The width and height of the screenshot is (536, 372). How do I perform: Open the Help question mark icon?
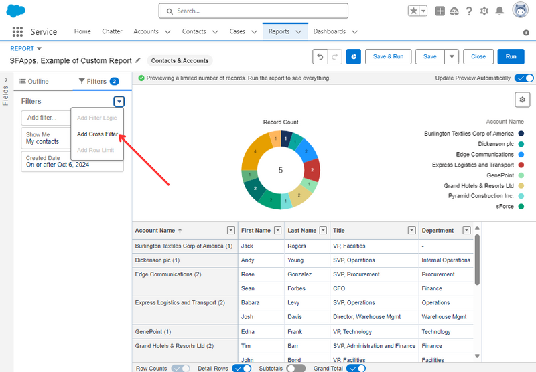point(469,11)
